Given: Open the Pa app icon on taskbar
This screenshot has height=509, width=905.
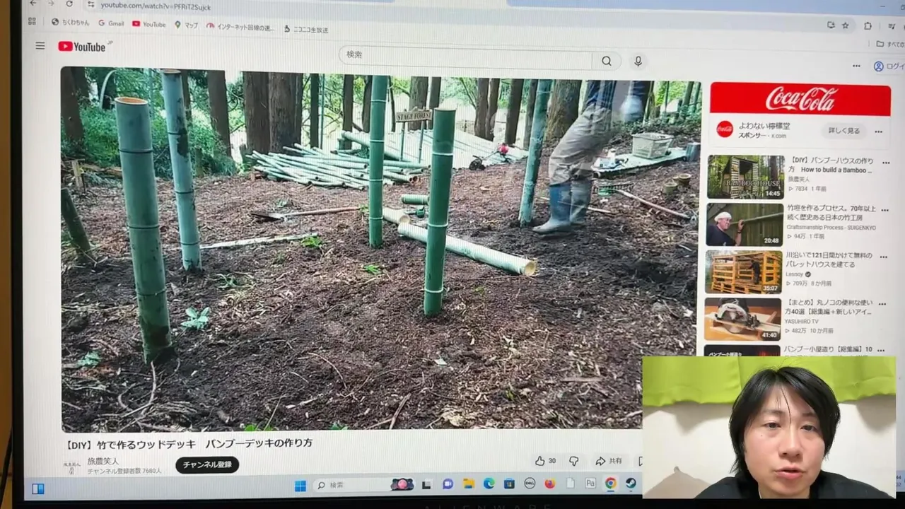Looking at the screenshot, I should click(x=590, y=484).
